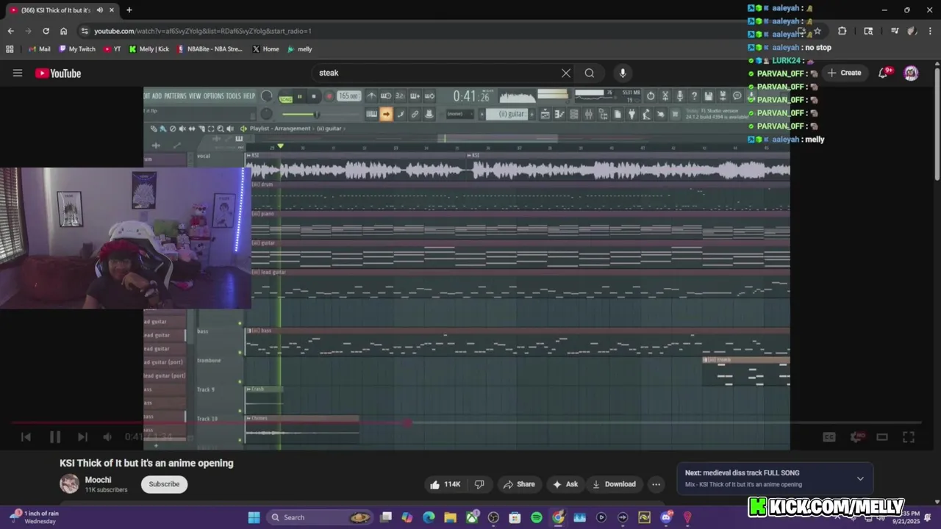Open the YT bookmark
Viewport: 941px width, 529px height.
tap(112, 49)
